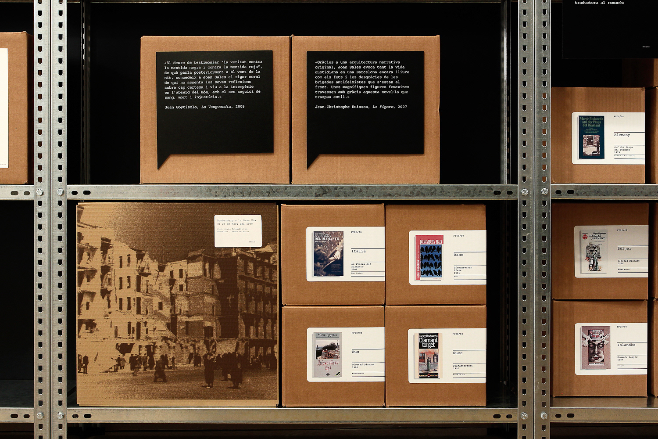Click the speech bubble tail under Goytisolo quote

point(165,160)
